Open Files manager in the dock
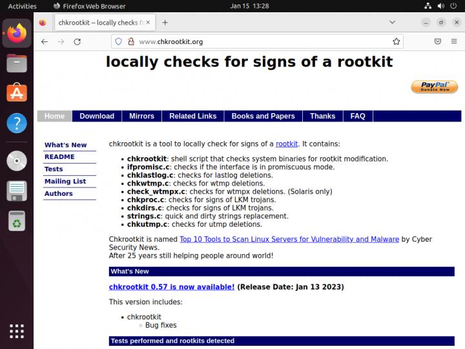The image size is (465, 349). coord(17,63)
